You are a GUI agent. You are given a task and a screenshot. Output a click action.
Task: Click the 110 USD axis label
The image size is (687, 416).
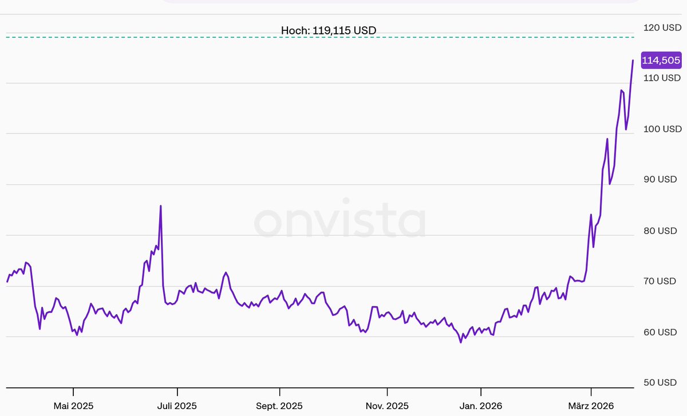[662, 78]
